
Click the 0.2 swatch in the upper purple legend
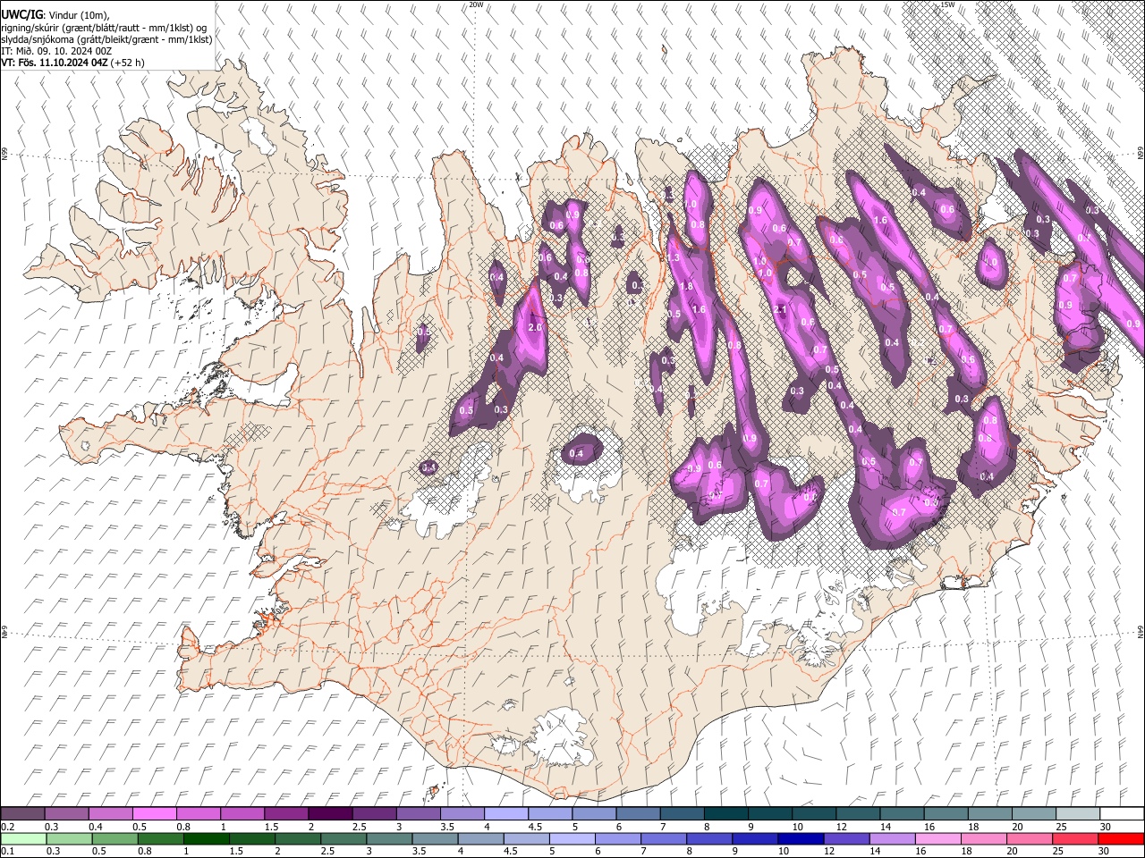tap(22, 814)
